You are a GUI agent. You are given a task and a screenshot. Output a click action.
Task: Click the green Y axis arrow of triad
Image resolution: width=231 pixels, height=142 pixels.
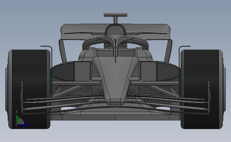coord(17,120)
